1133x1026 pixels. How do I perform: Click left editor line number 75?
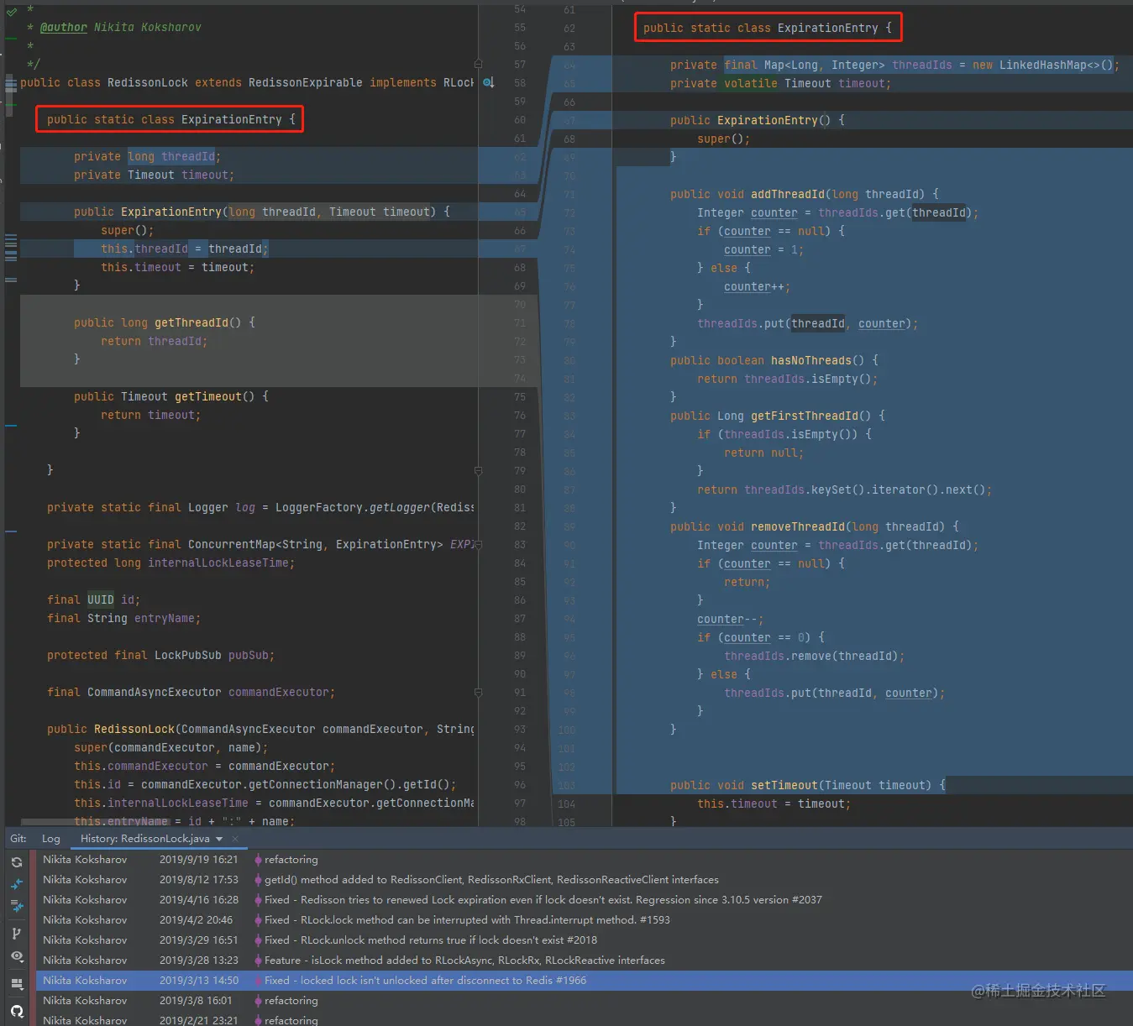point(520,396)
